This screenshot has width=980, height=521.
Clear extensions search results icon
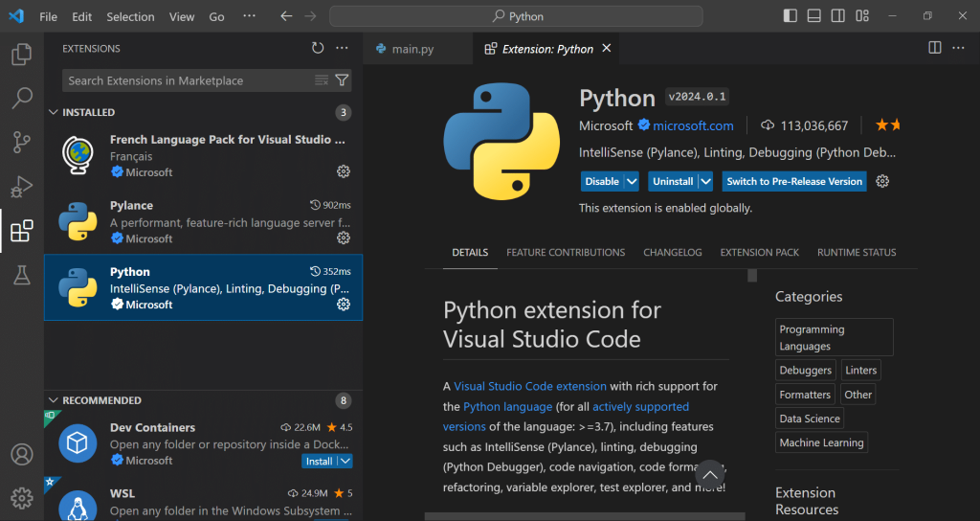click(x=322, y=80)
